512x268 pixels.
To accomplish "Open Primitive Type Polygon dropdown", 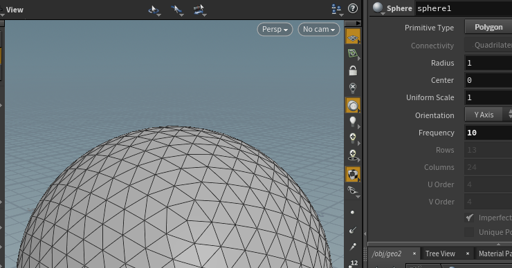I will point(488,27).
